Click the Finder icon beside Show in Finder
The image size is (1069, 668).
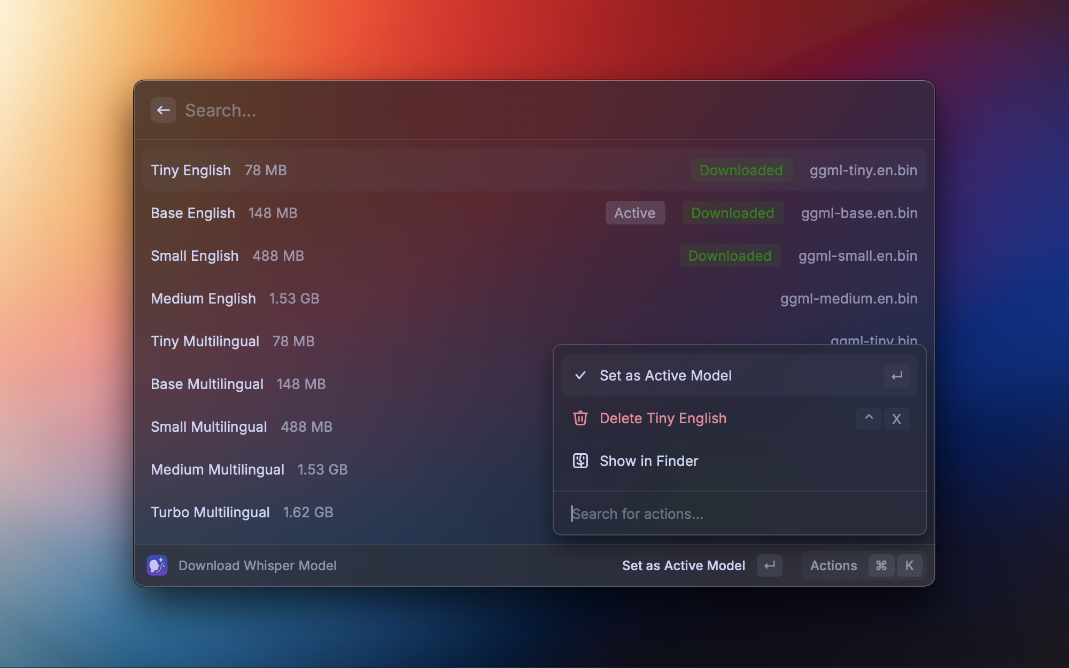(580, 461)
